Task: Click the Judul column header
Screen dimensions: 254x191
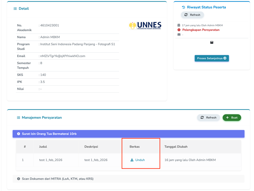Action: tap(43, 147)
